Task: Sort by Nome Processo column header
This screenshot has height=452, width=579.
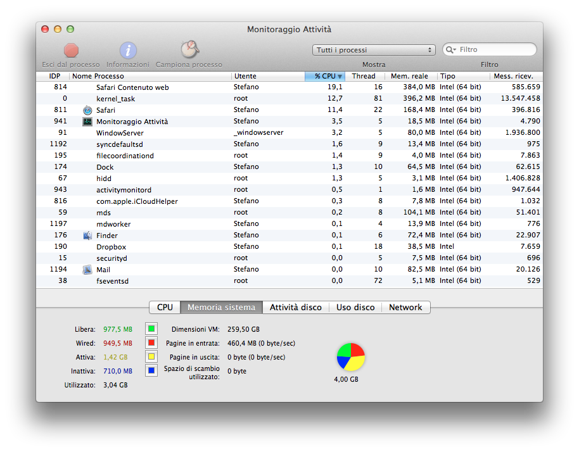Action: pos(150,76)
